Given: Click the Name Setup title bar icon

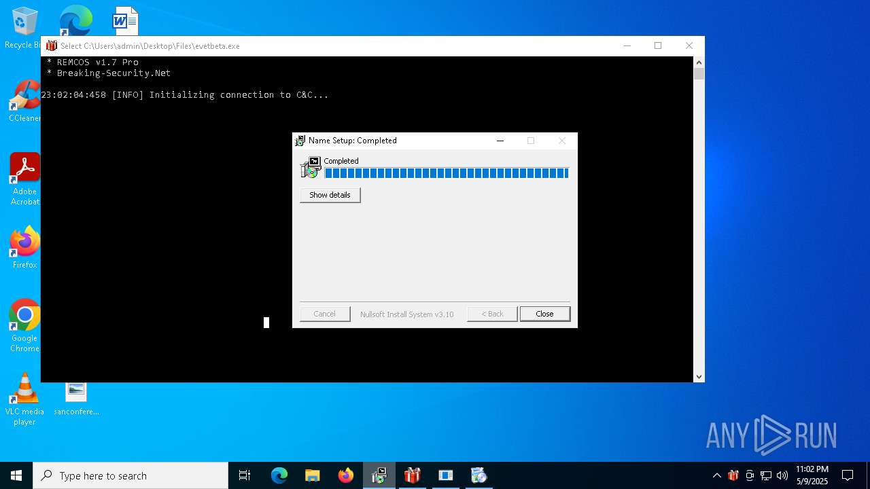Looking at the screenshot, I should click(300, 141).
